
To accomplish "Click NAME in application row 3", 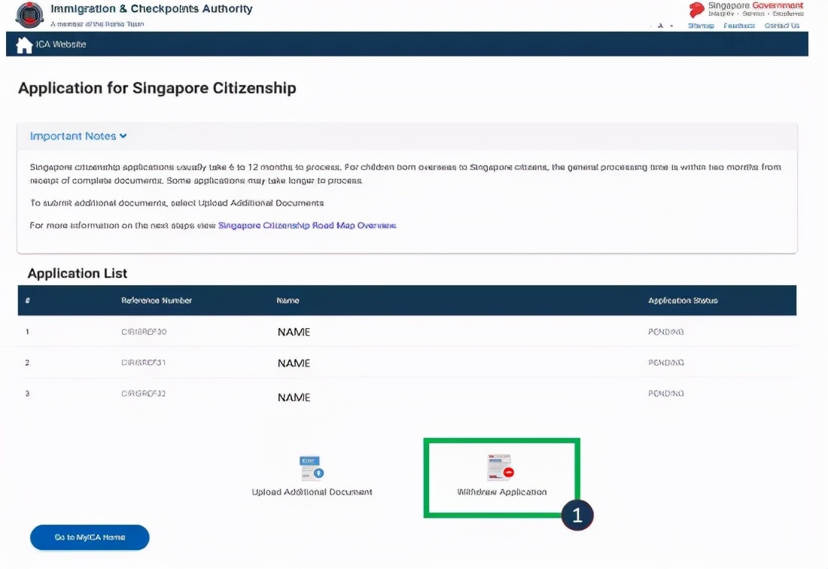I will point(294,397).
